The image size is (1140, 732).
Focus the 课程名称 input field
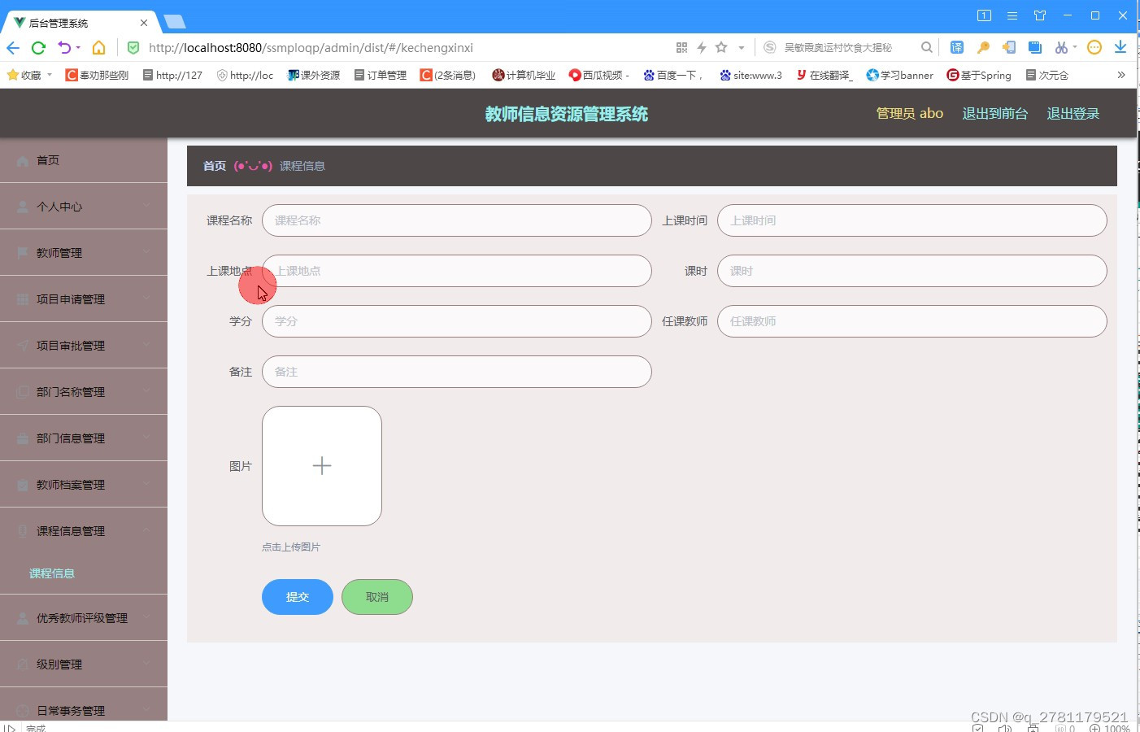coord(457,220)
